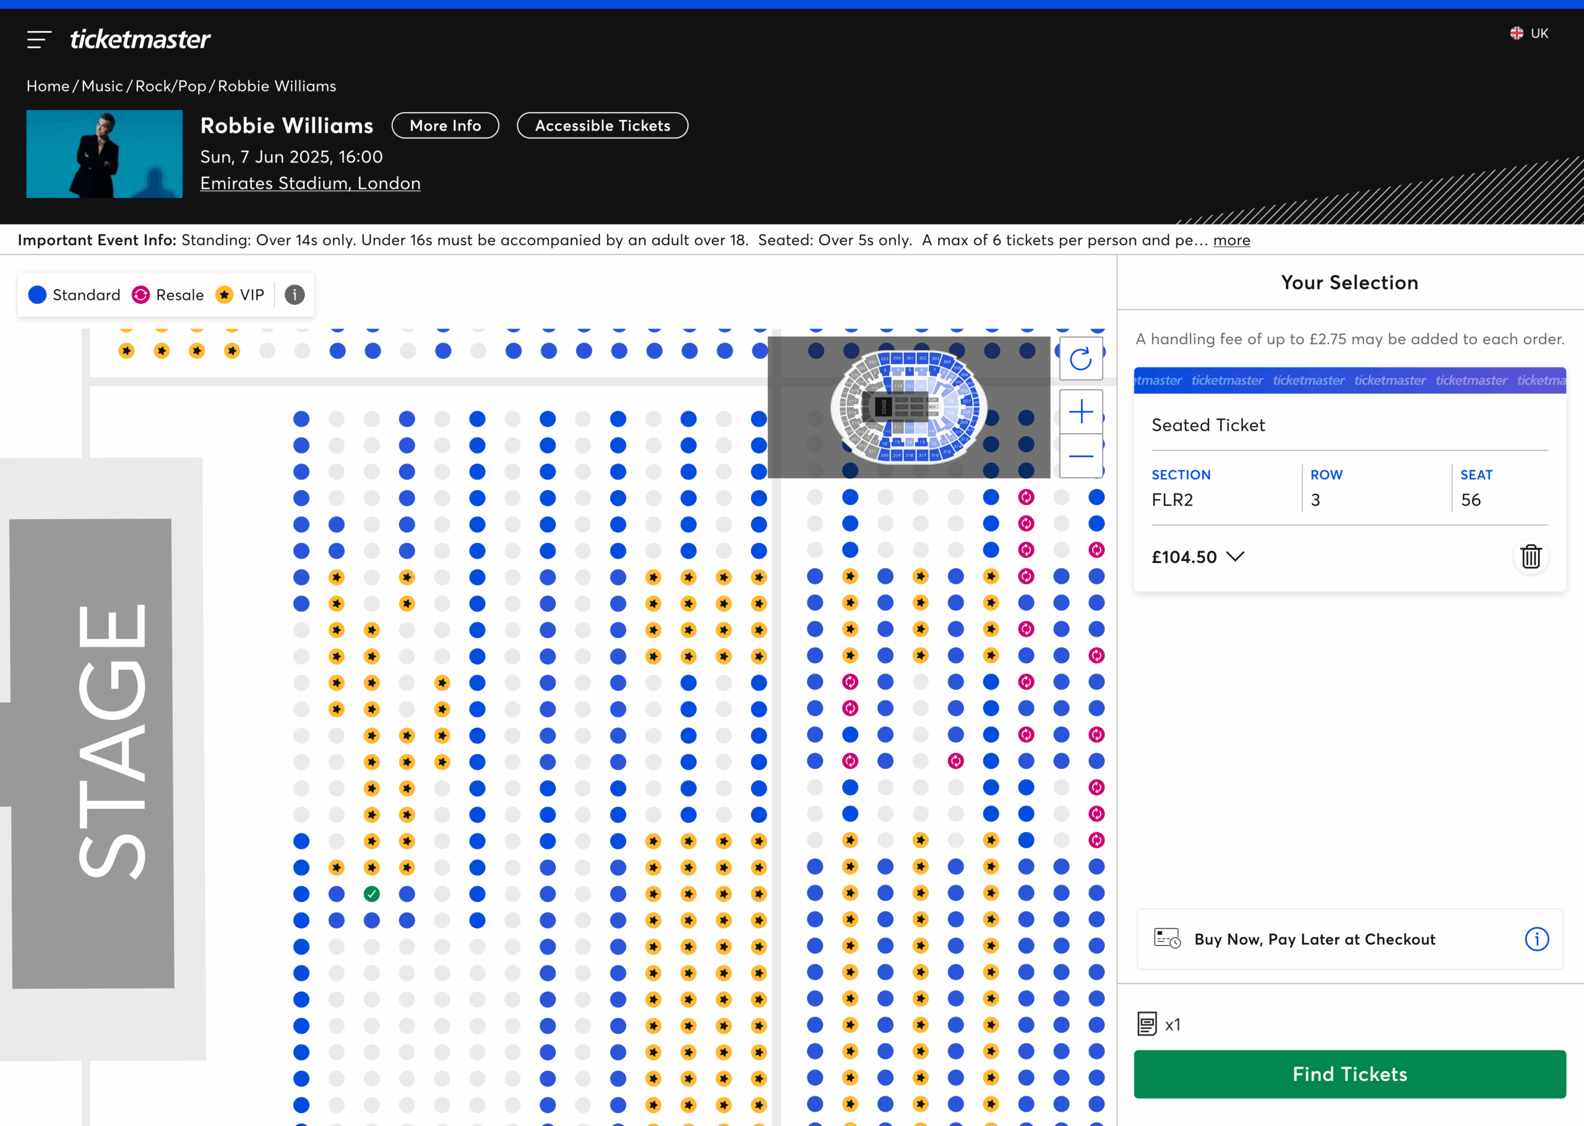Open the UK country selector flag

click(1516, 33)
